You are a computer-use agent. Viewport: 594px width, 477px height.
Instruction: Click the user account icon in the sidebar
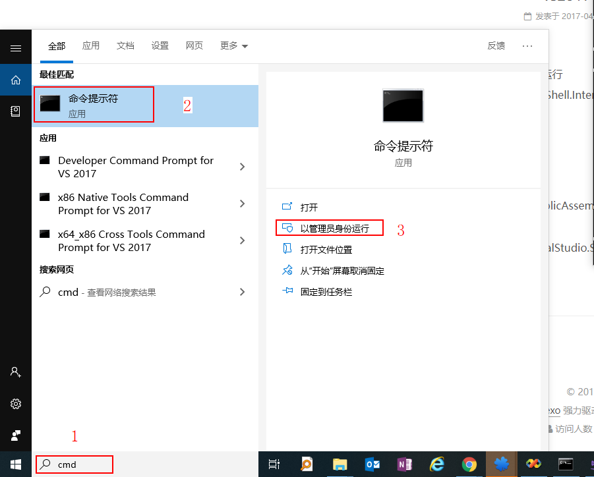[15, 372]
